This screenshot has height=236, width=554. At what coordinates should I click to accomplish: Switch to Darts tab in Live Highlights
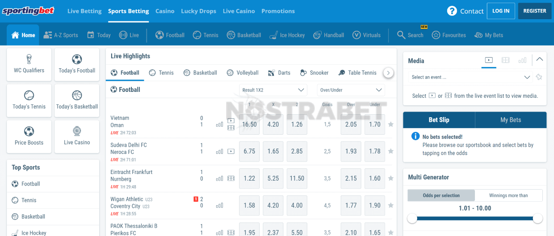click(279, 73)
